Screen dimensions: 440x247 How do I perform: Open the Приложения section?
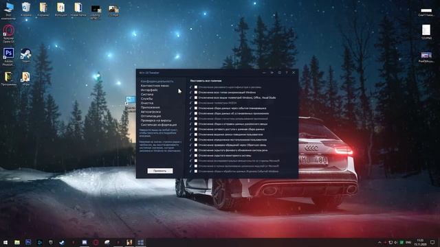(x=150, y=107)
